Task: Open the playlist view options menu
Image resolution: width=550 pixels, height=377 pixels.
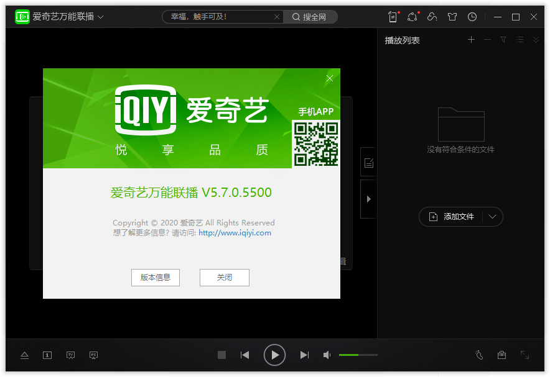Action: point(520,39)
